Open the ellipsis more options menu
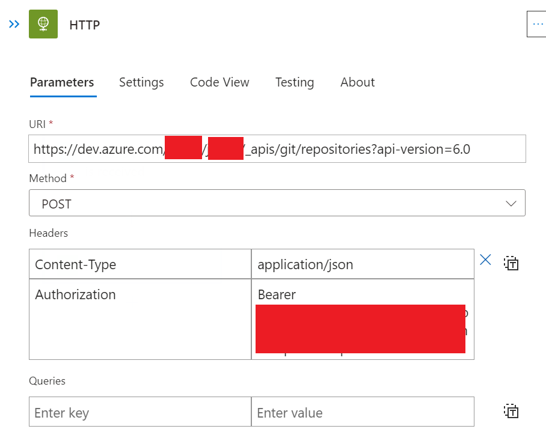Image resolution: width=546 pixels, height=438 pixels. coord(537,24)
